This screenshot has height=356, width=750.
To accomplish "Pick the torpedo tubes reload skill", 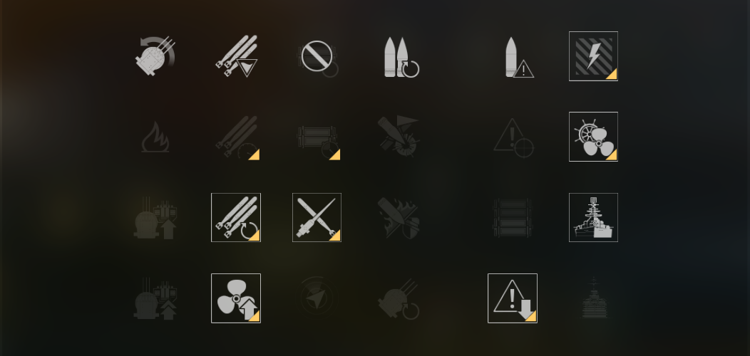I will (236, 217).
